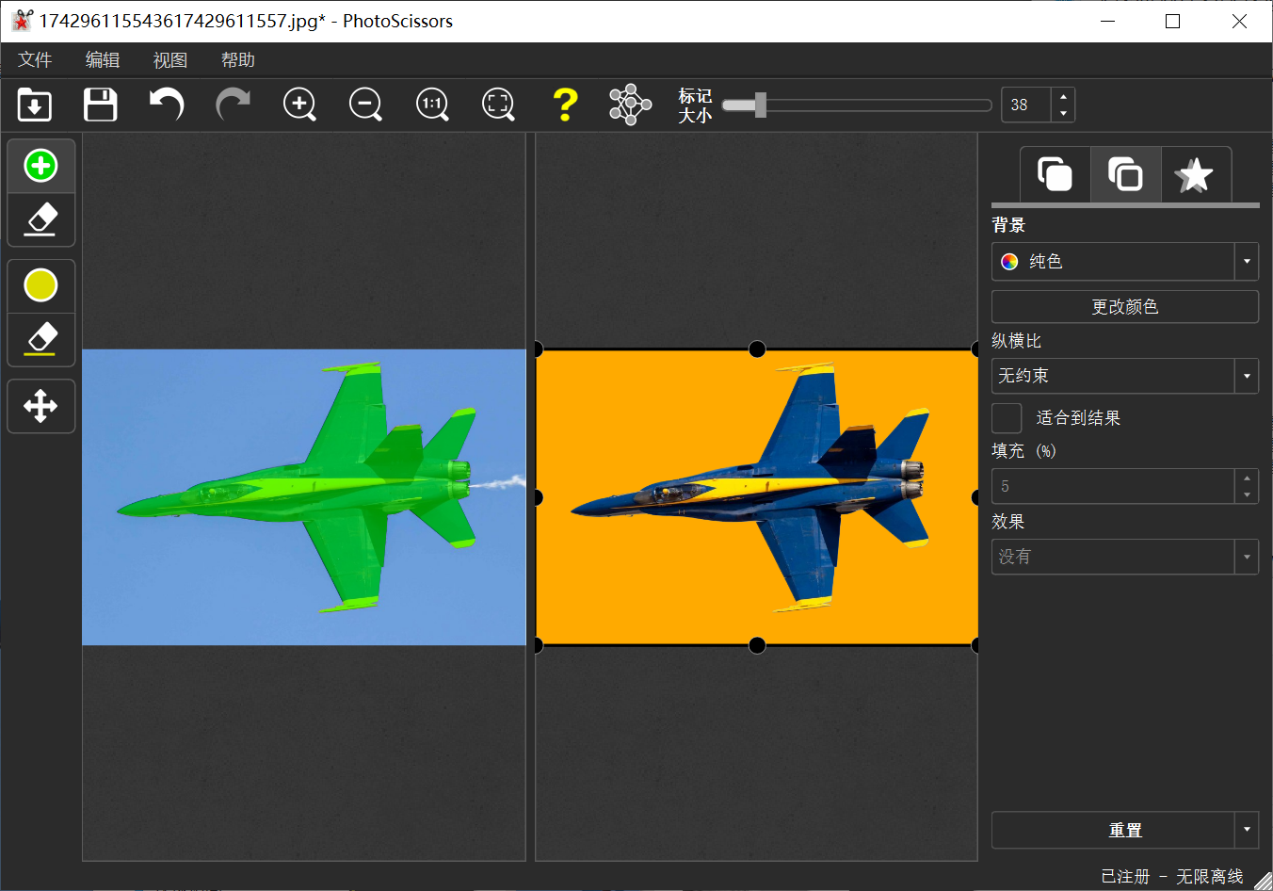Open the 视图 menu
1273x891 pixels.
[x=170, y=59]
